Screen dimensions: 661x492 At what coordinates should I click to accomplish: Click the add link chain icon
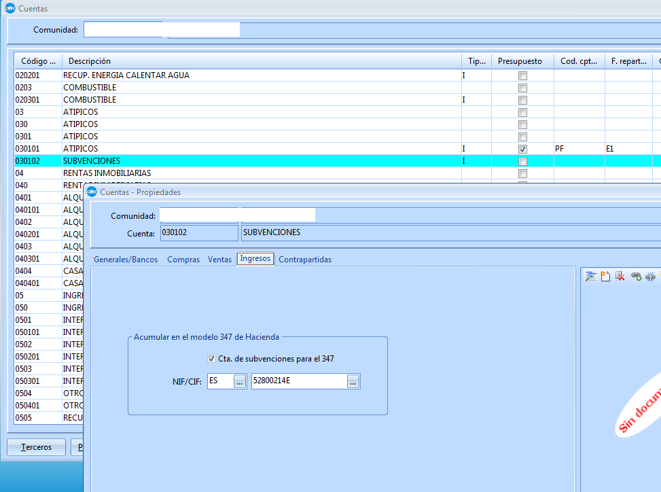tap(636, 276)
